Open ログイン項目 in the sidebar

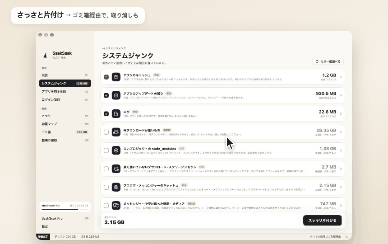[65, 99]
